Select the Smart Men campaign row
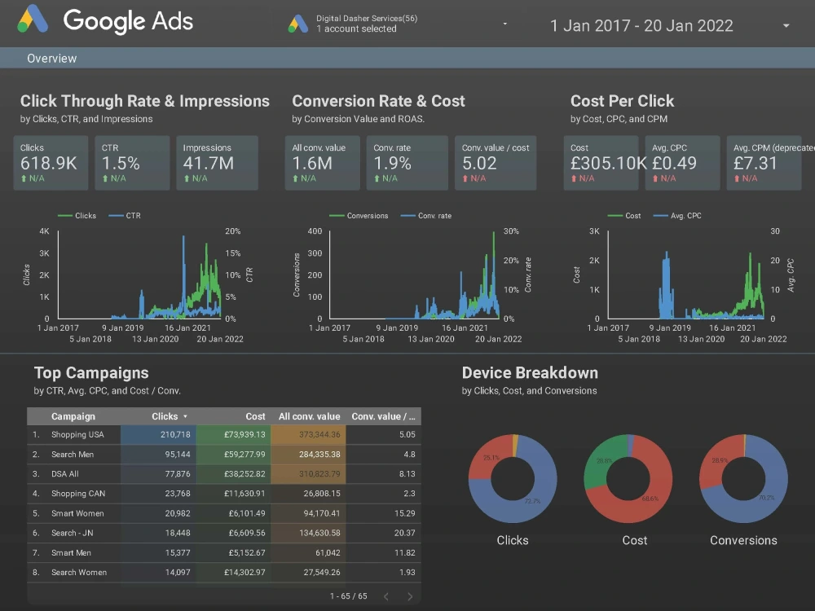Viewport: 815px width, 611px height. point(224,553)
